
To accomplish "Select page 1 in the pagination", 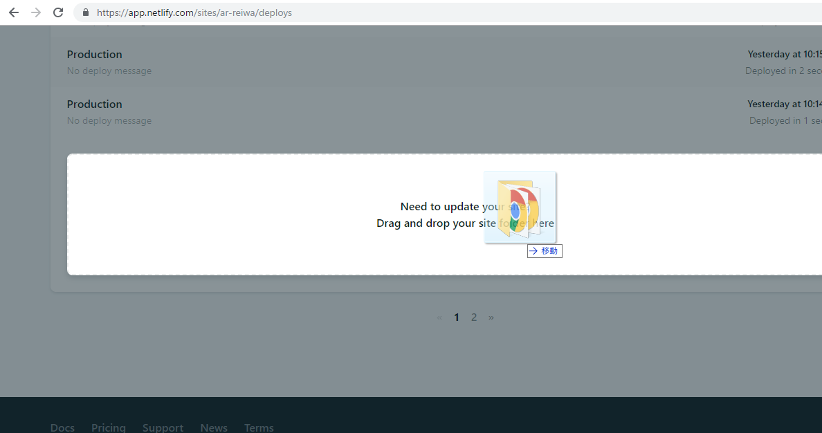I will click(457, 317).
